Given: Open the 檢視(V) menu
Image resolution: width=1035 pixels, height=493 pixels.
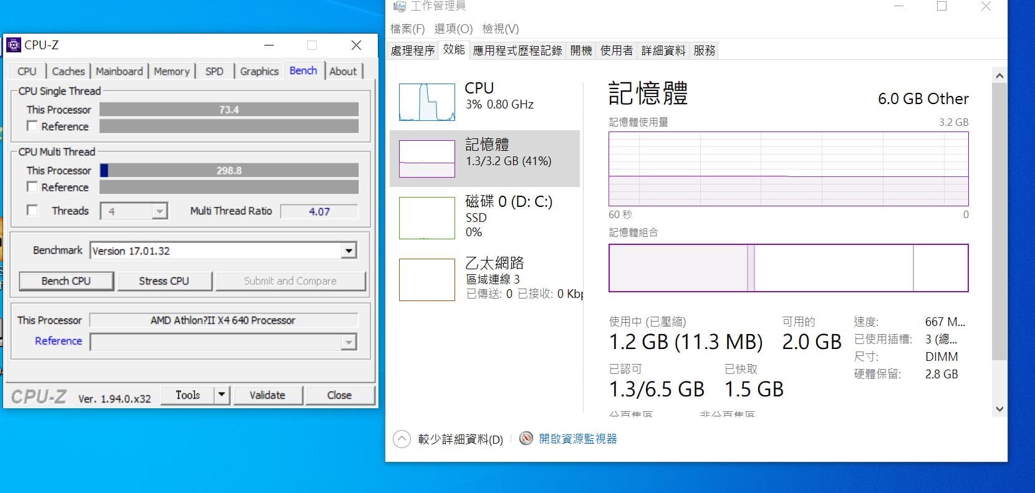Looking at the screenshot, I should coord(501,29).
